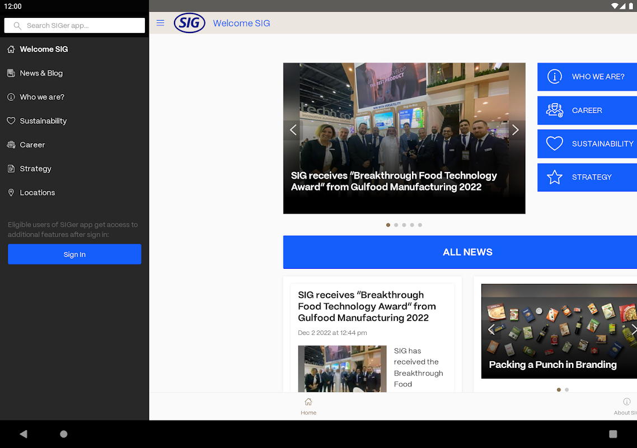Click the eligible users sign-in notice text
This screenshot has width=637, height=448.
point(73,229)
